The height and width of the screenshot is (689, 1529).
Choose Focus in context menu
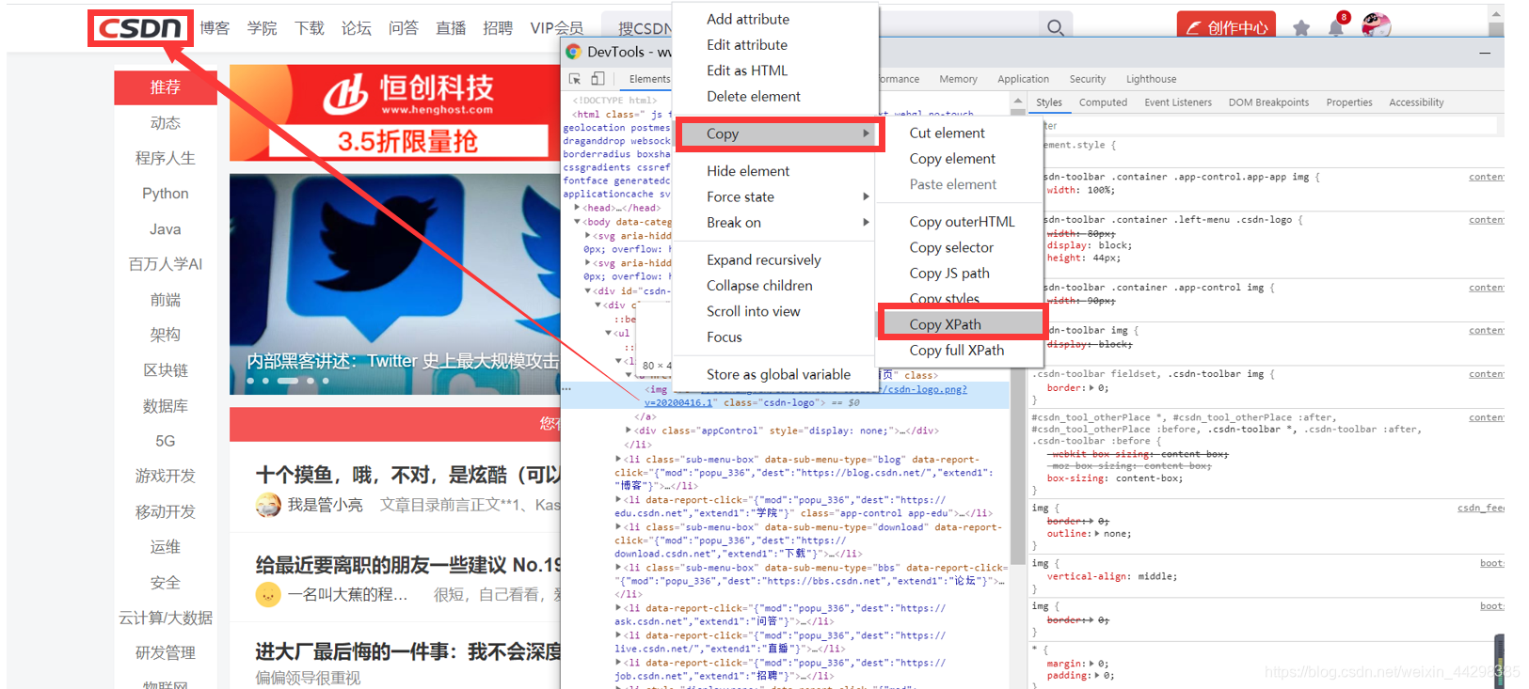(725, 337)
